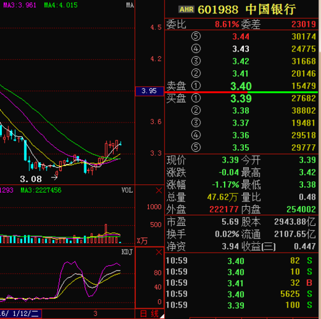Click the 内盘 value 254002
Screen dimensions: 321x319
[x=301, y=209]
